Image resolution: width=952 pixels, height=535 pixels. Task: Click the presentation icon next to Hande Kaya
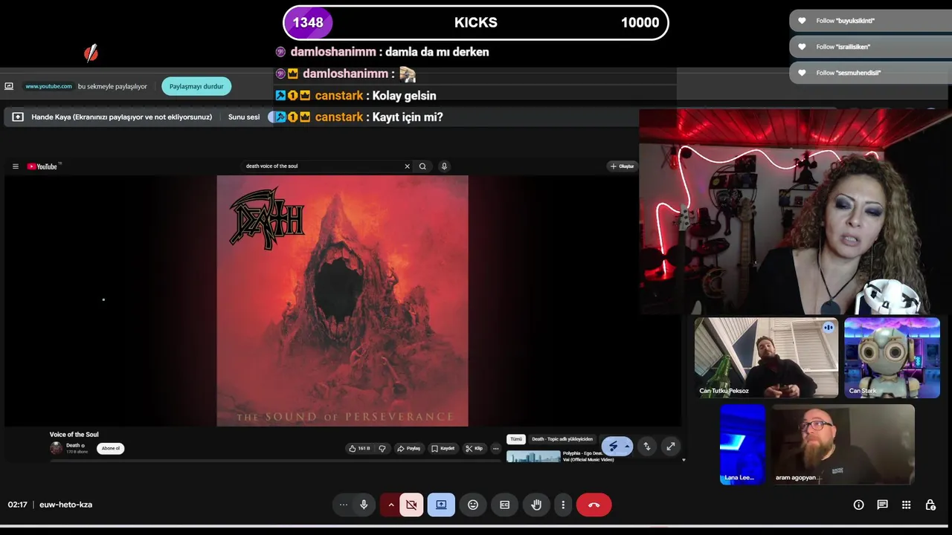(x=18, y=117)
